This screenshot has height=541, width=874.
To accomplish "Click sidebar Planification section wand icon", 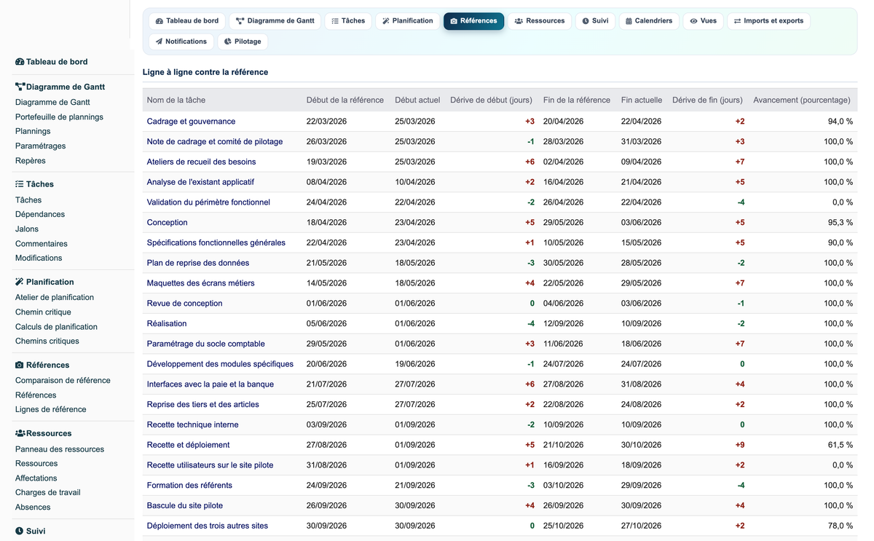I will [20, 282].
